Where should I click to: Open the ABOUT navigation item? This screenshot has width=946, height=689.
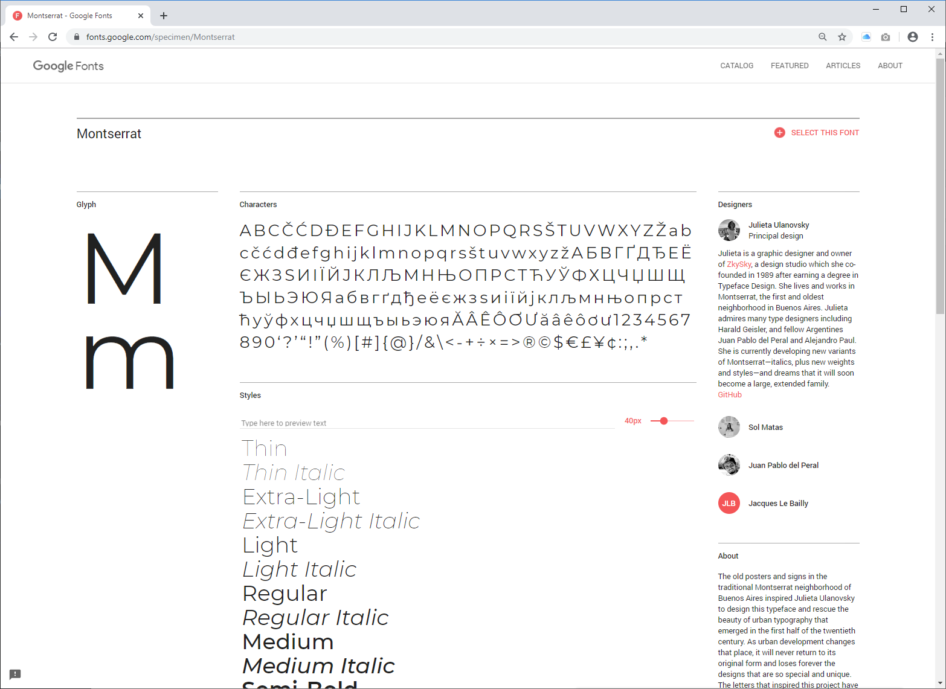tap(890, 66)
